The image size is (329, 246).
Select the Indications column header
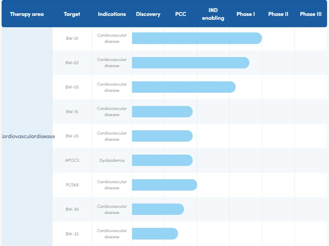pos(112,14)
